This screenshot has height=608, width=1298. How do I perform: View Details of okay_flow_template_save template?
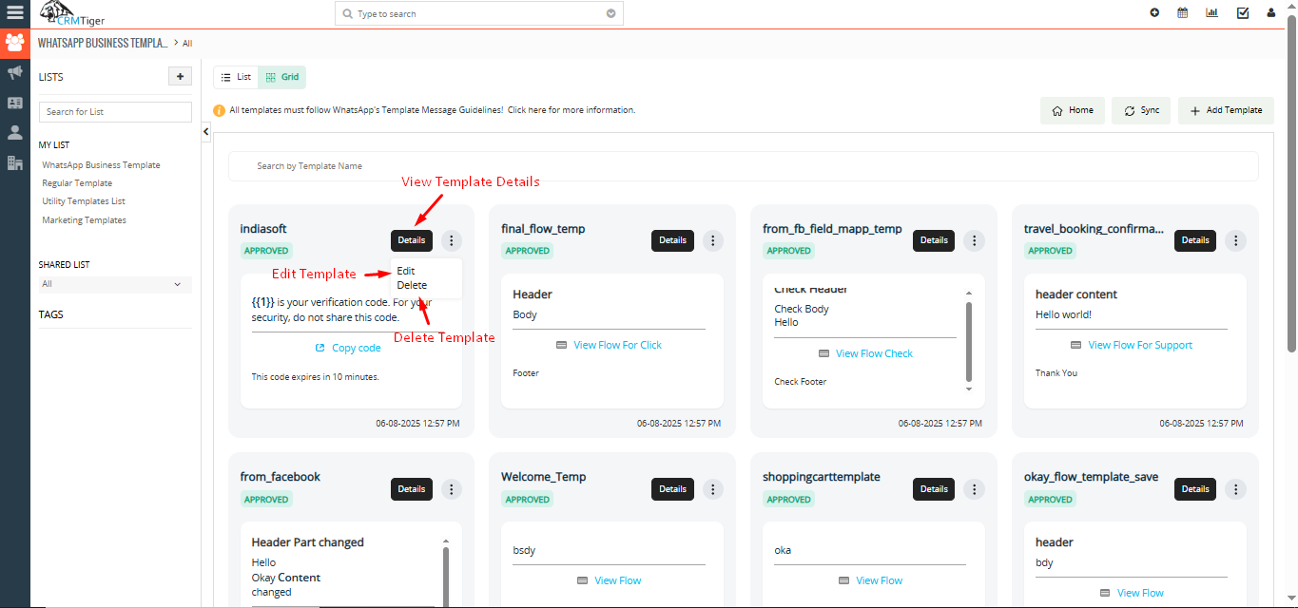(x=1195, y=489)
